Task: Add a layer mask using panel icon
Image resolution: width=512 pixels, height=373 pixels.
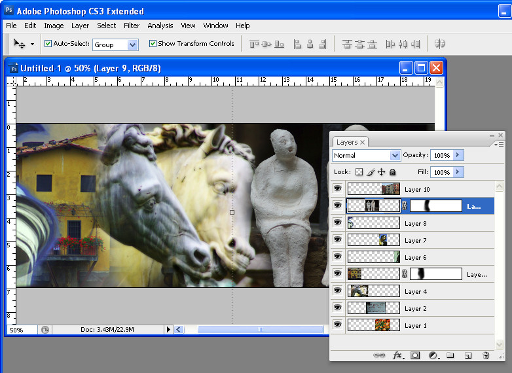Action: [x=415, y=355]
